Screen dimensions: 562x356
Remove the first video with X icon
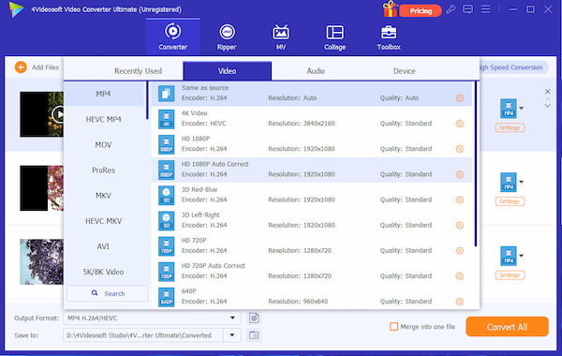[x=547, y=92]
